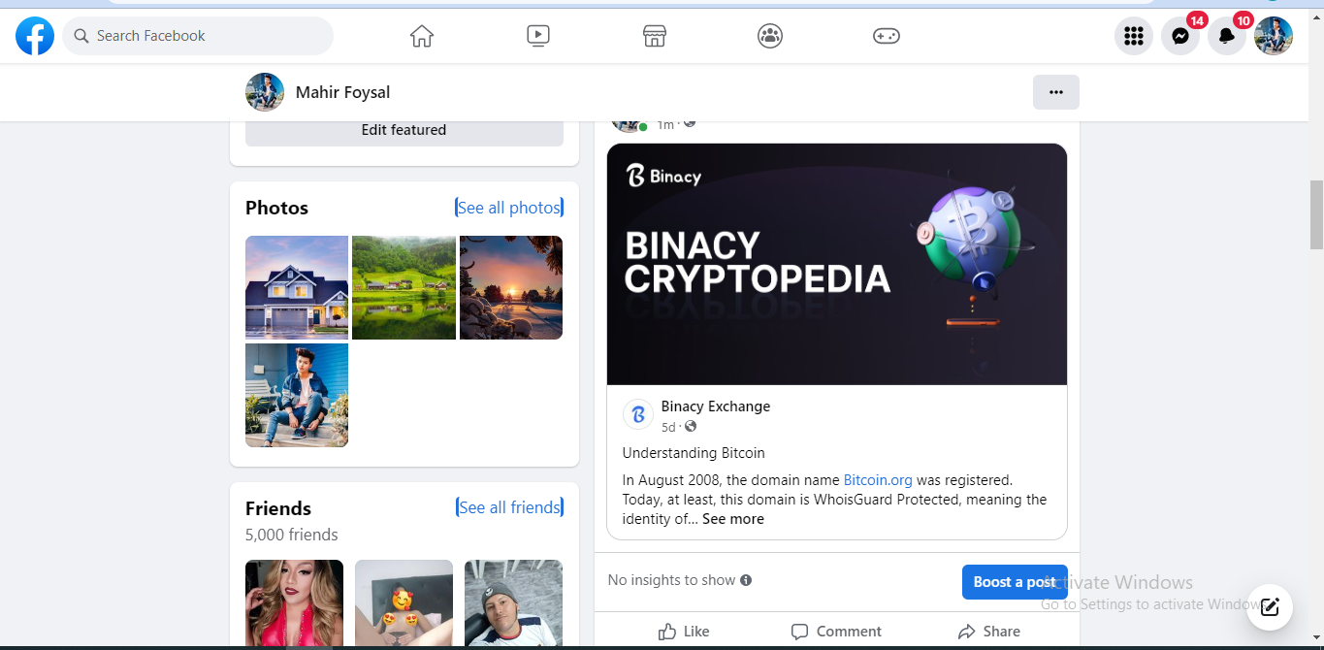The image size is (1324, 650).
Task: Click the Mahir Foysal name in header
Action: click(x=343, y=92)
